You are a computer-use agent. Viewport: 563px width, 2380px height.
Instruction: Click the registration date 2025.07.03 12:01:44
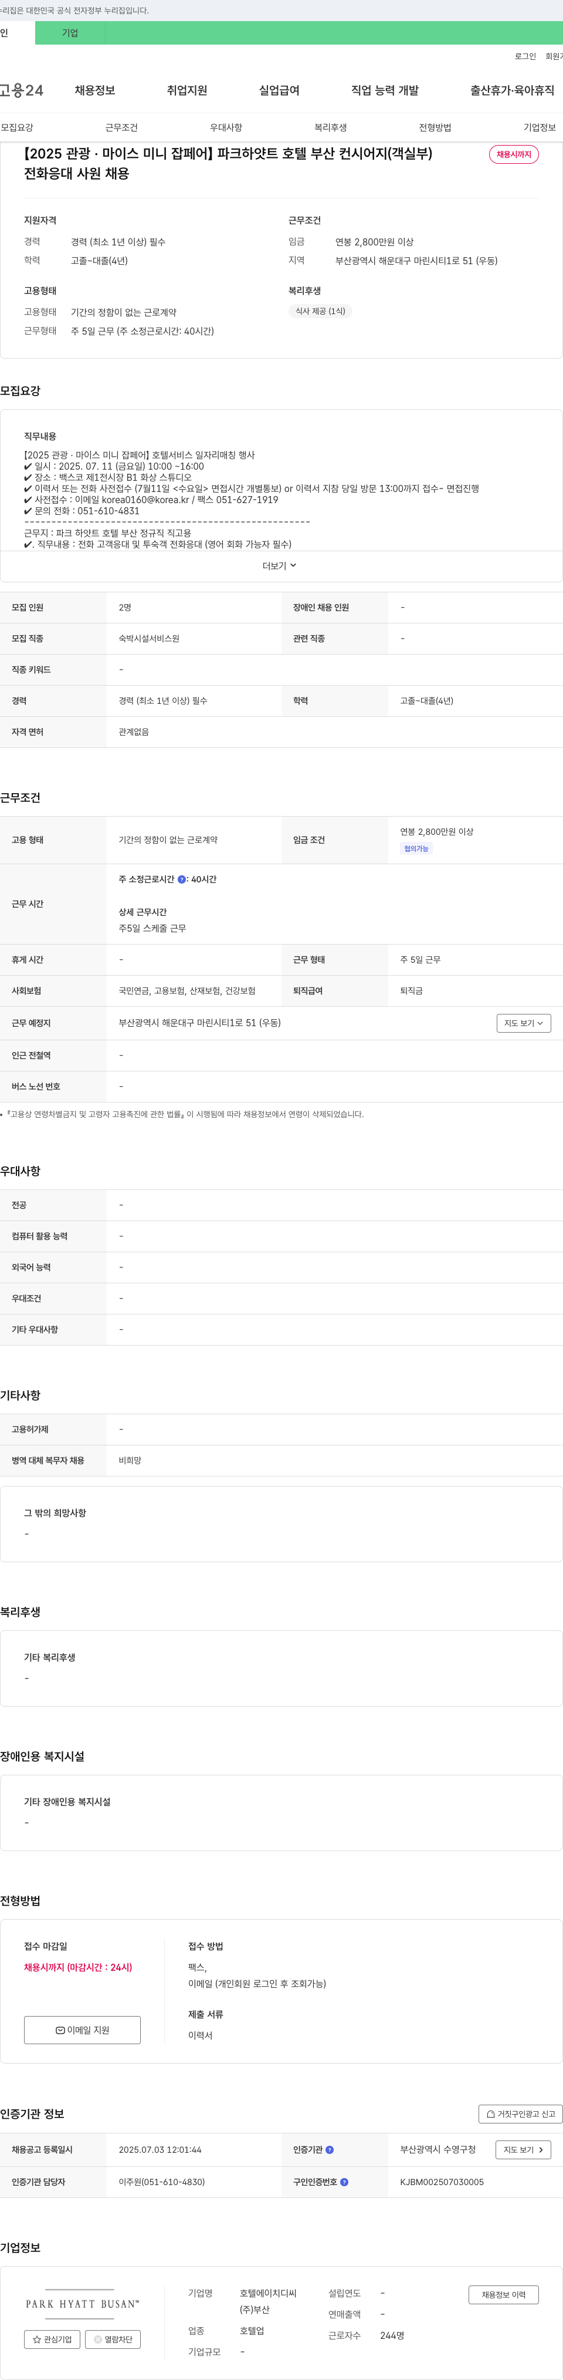pyautogui.click(x=160, y=2150)
